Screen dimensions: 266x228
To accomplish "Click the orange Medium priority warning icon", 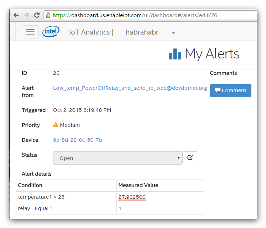I will point(56,125).
